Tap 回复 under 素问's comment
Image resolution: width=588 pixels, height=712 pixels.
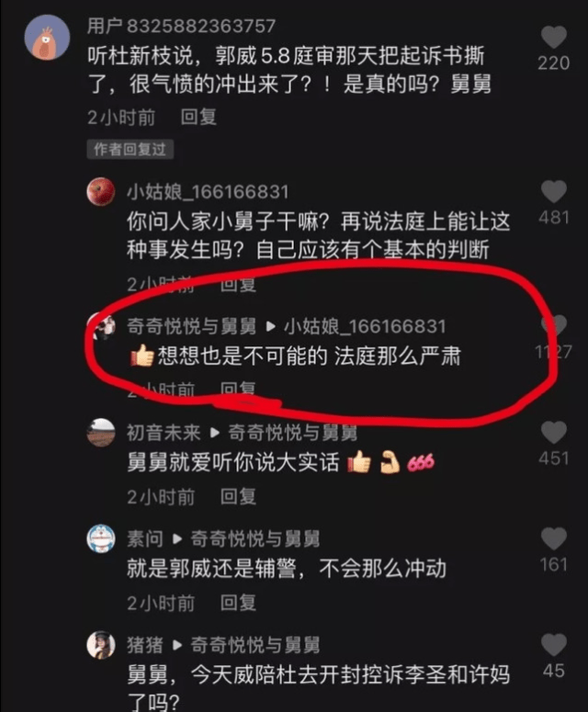pyautogui.click(x=238, y=603)
